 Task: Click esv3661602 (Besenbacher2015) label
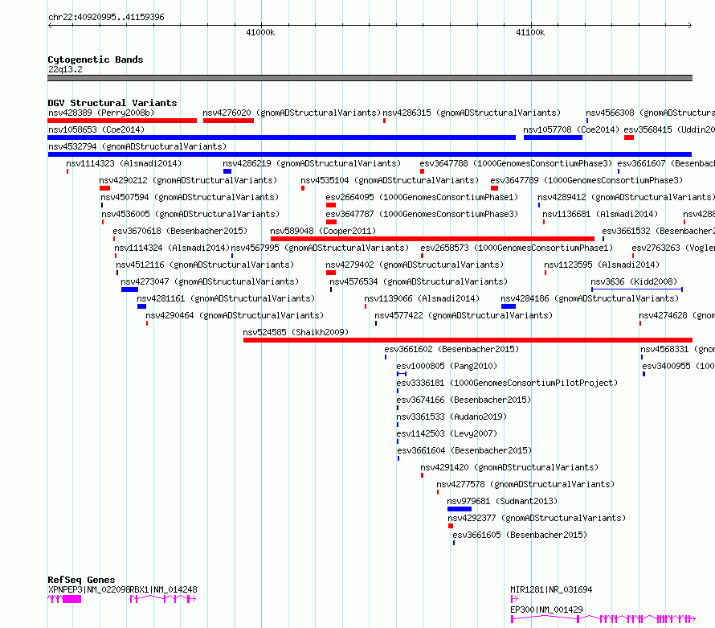451,349
